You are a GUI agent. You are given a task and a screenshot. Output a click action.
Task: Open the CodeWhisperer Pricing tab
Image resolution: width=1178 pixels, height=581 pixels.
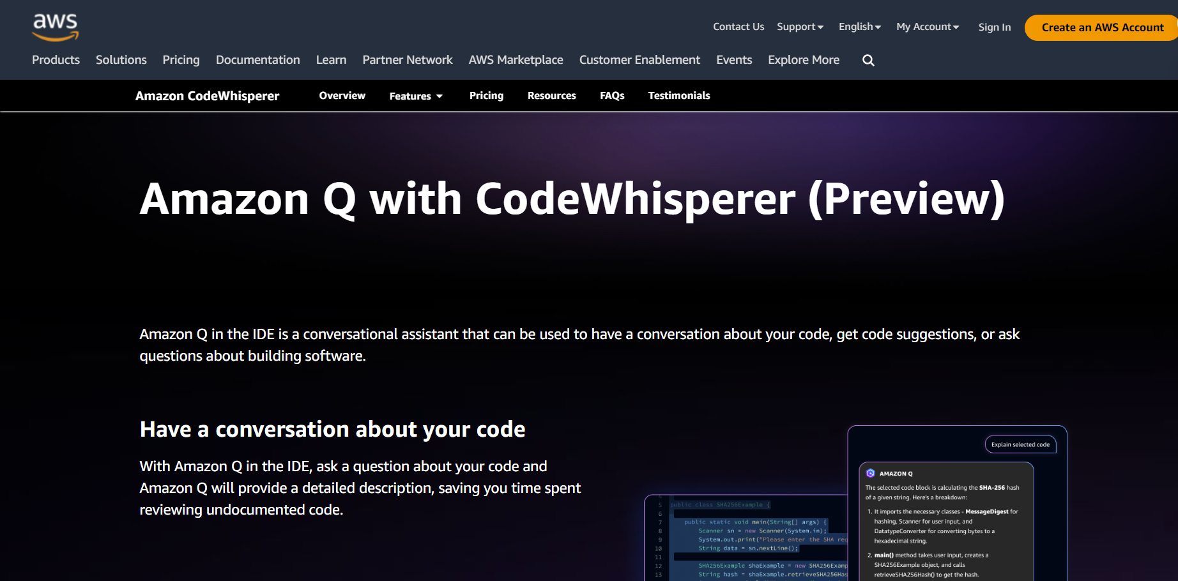coord(487,96)
